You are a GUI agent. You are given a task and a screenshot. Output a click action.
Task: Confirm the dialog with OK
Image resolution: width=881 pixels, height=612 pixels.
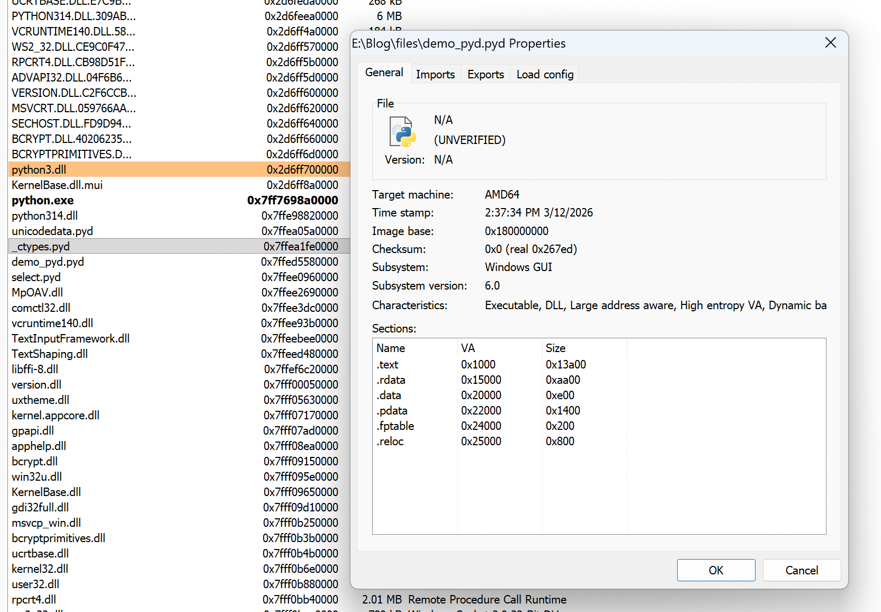(x=716, y=570)
